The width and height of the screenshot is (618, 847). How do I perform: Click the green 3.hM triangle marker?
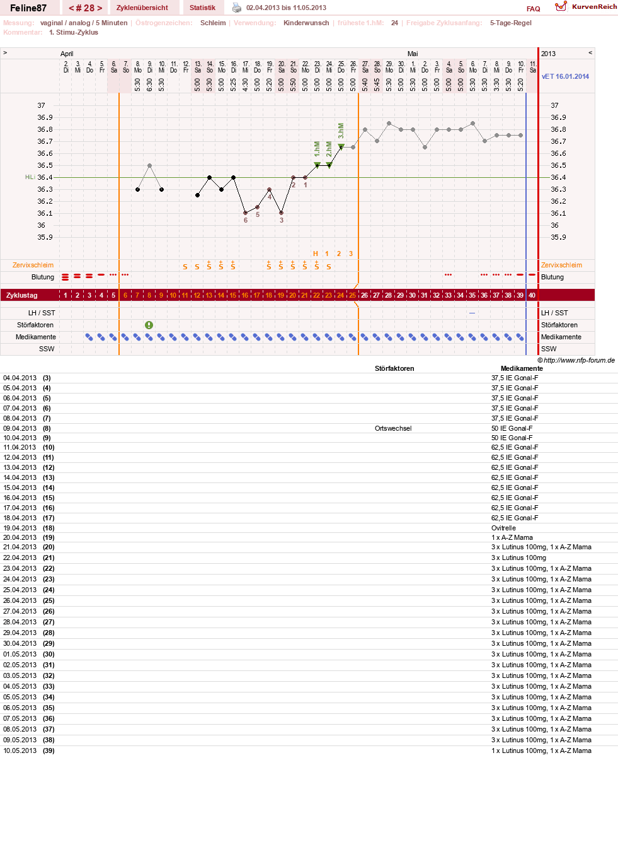[341, 146]
